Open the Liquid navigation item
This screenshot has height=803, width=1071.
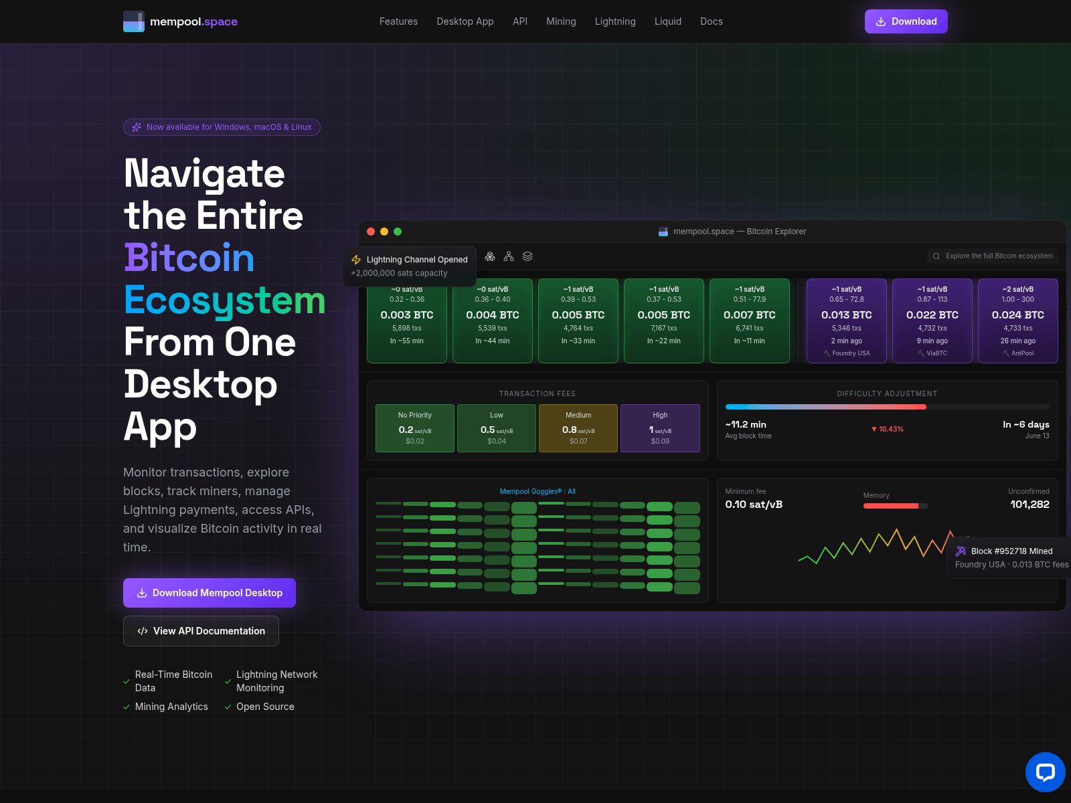(668, 21)
